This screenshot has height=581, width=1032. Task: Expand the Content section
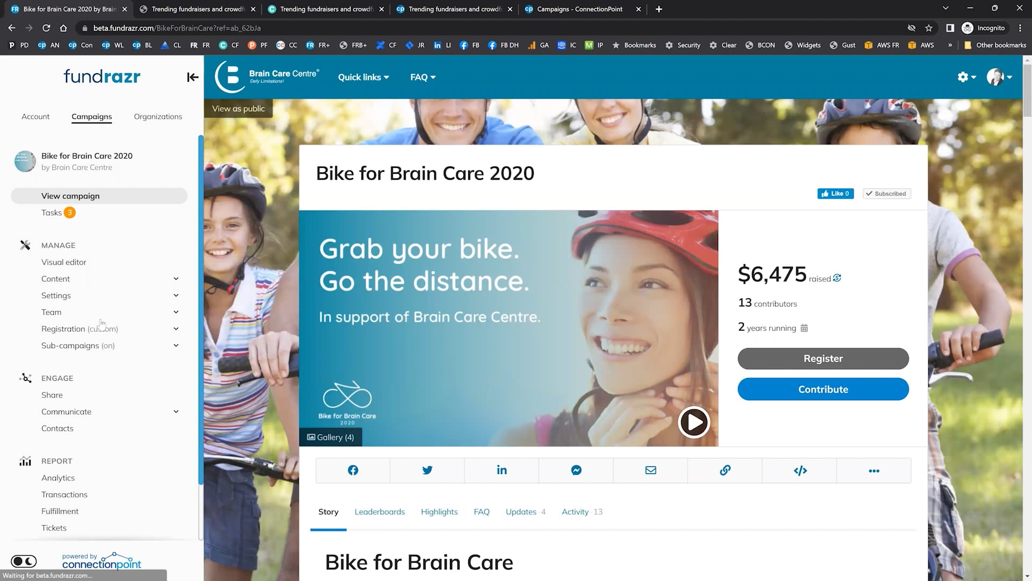pyautogui.click(x=176, y=279)
